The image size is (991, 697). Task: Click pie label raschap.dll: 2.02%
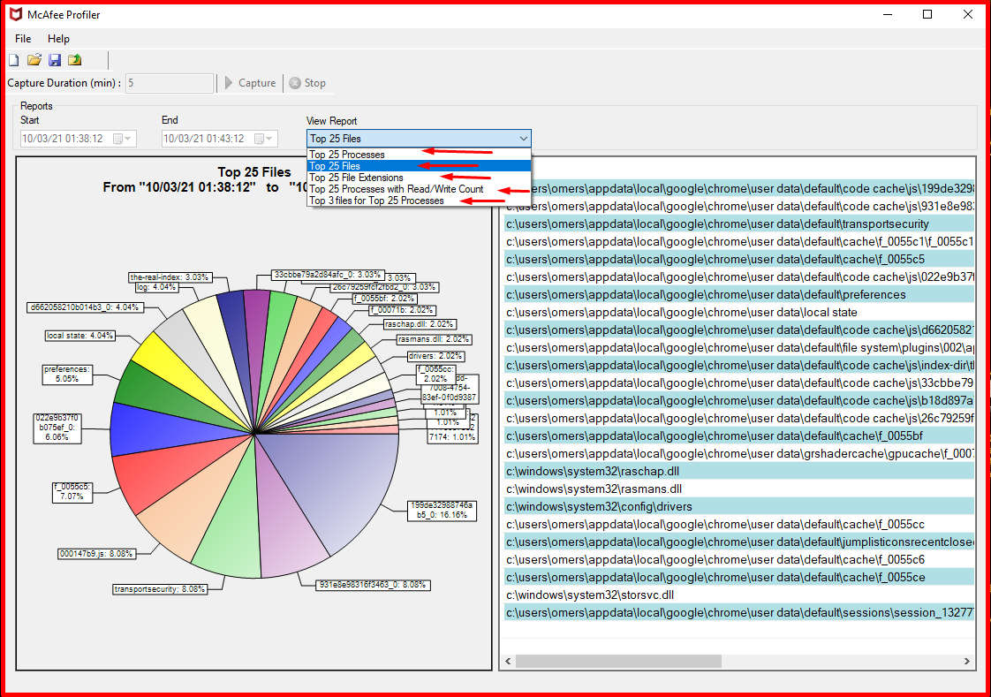(420, 324)
